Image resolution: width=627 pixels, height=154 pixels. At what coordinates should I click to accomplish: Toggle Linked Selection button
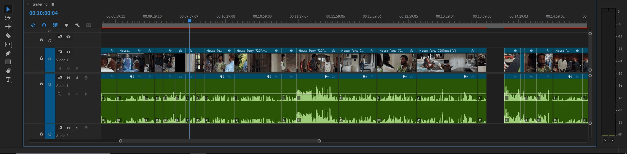tap(55, 25)
